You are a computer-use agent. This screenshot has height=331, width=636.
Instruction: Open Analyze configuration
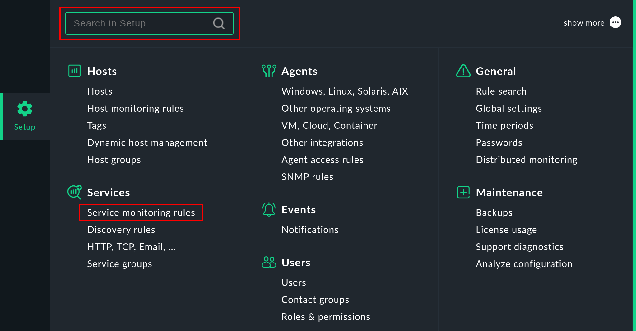524,263
